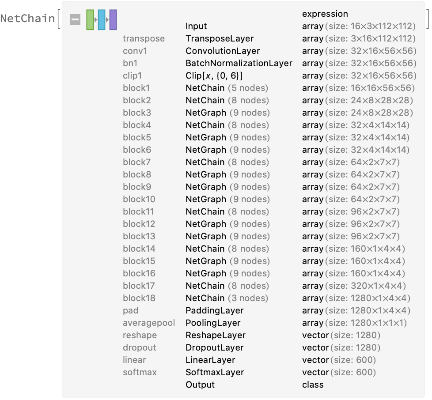Screen dimensions: 432x400
Task: Expand block1 NetChain with 5 nodes
Action: 227,88
